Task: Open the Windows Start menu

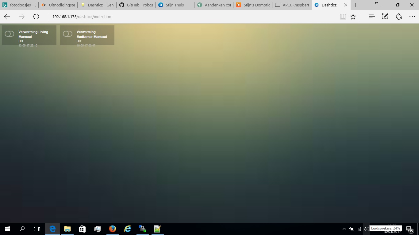Action: [x=7, y=229]
